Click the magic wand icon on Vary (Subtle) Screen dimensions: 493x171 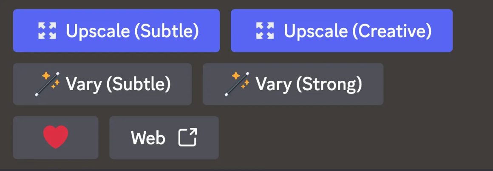click(47, 84)
